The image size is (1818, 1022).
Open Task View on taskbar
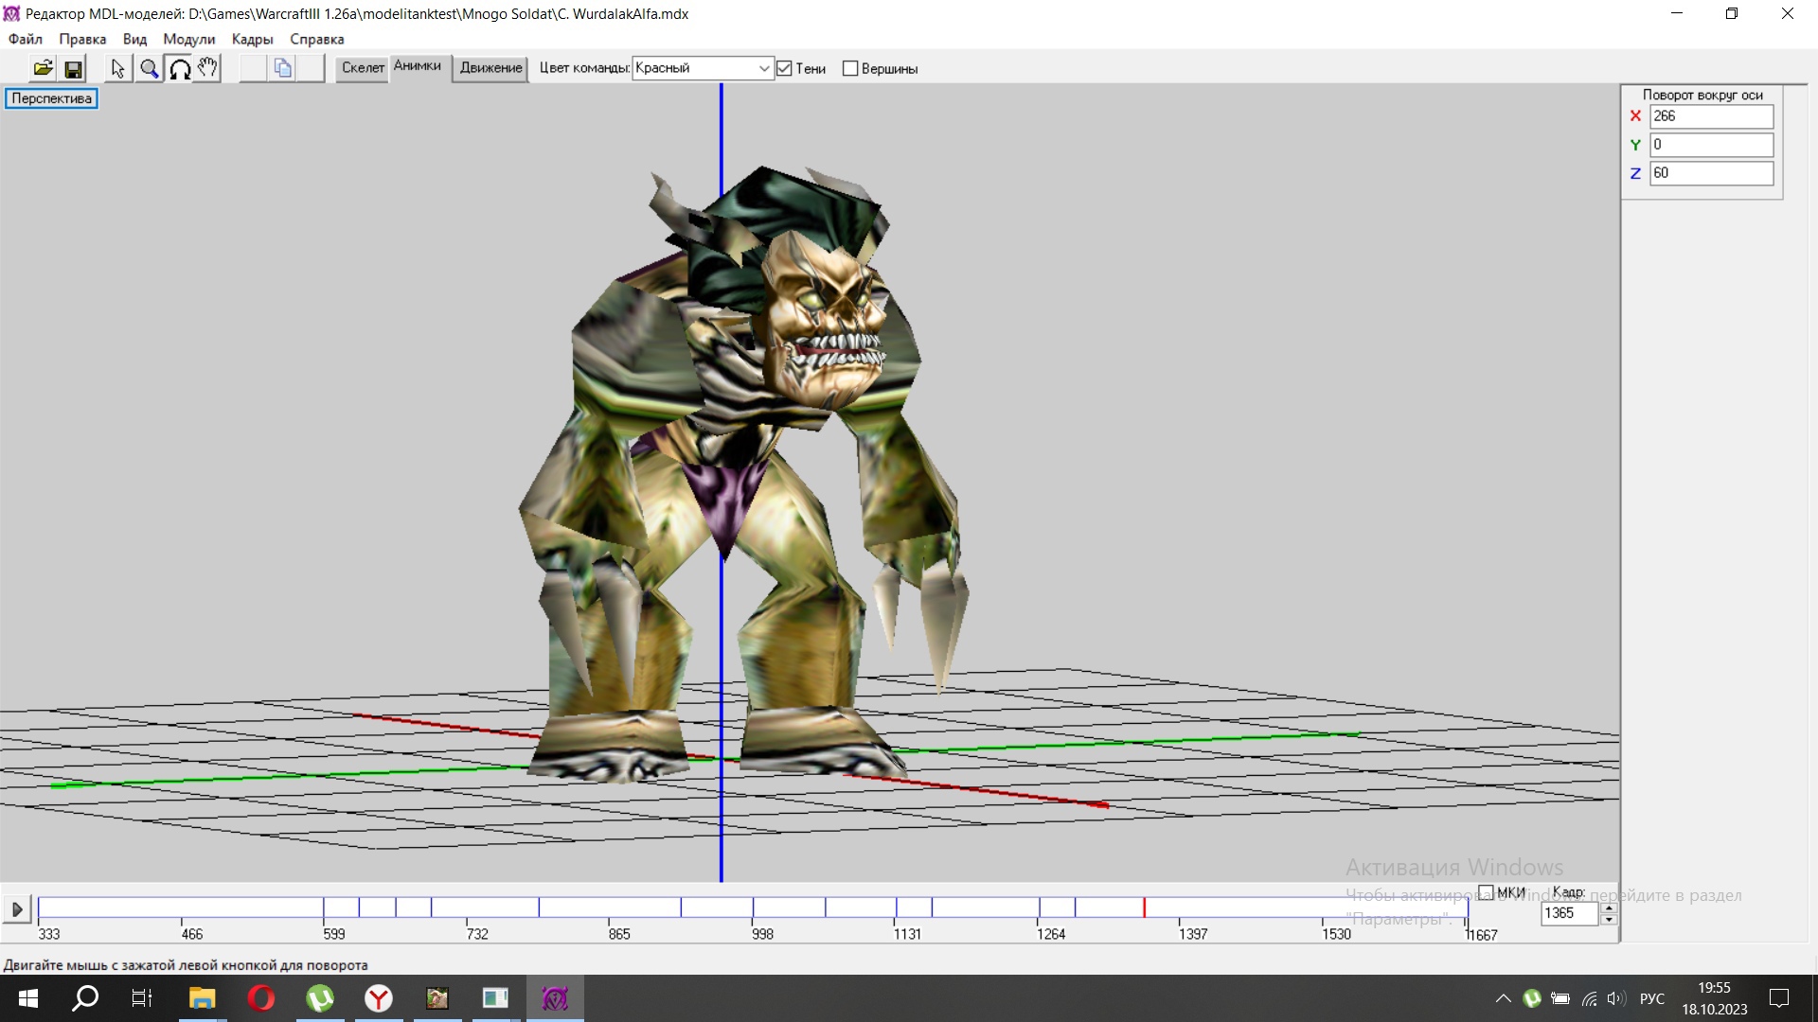point(142,998)
